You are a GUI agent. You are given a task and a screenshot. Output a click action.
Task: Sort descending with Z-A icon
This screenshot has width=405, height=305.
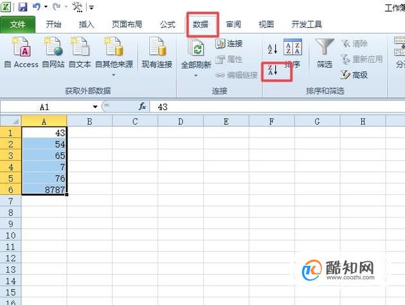click(273, 70)
